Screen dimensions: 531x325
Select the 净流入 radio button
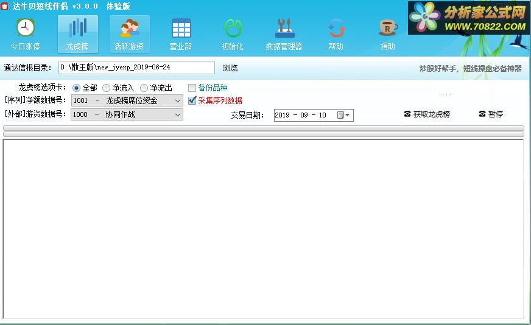pyautogui.click(x=106, y=88)
